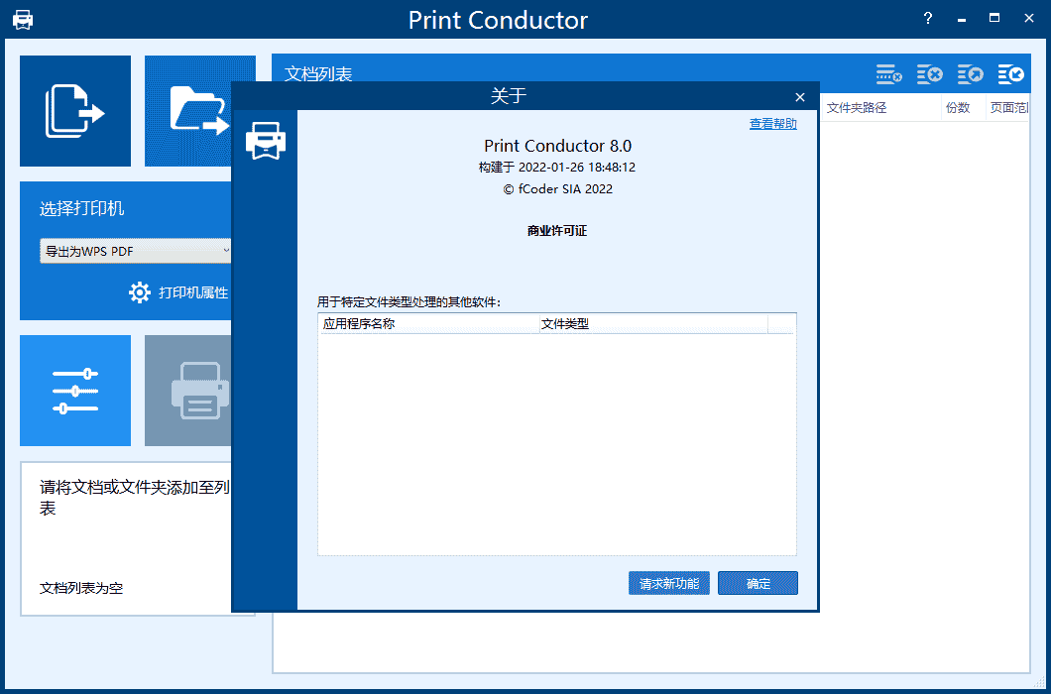Click the Add Documents tile icon
This screenshot has height=694, width=1051.
click(75, 111)
